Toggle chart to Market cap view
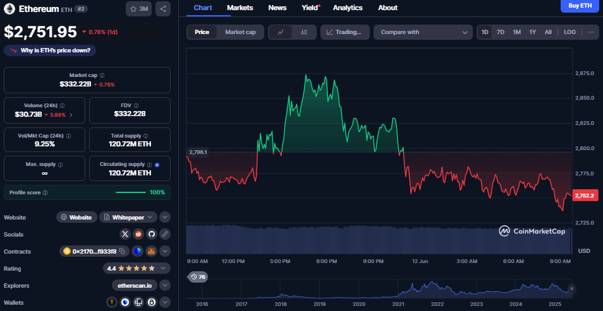Viewport: 603px width, 311px height. (x=240, y=32)
